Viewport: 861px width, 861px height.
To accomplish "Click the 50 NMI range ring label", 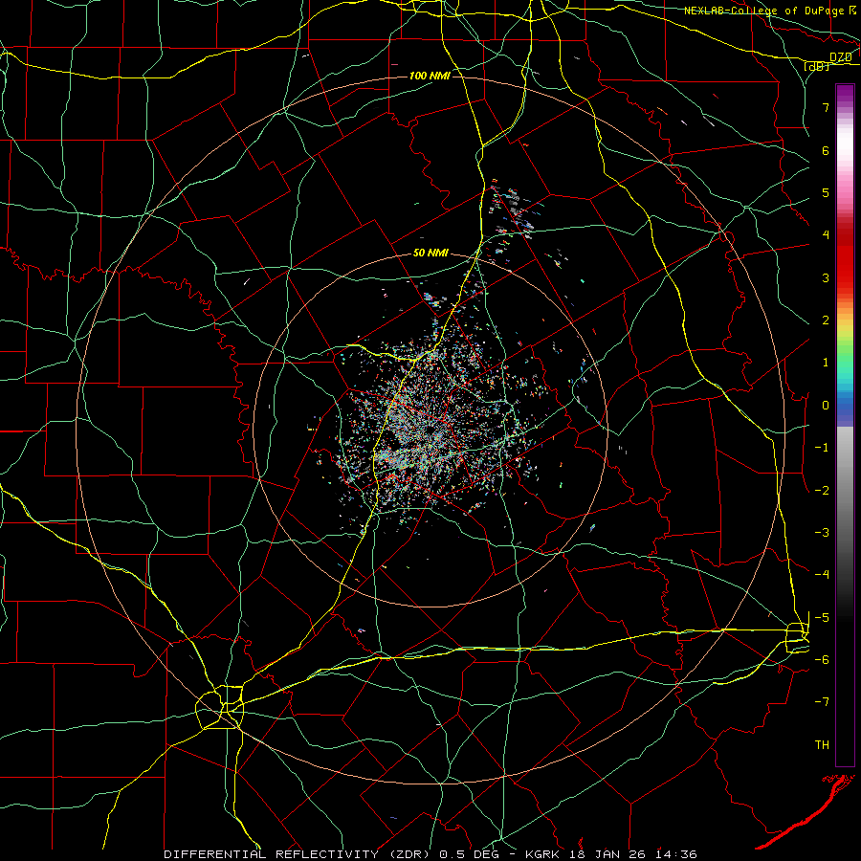I will (x=430, y=254).
